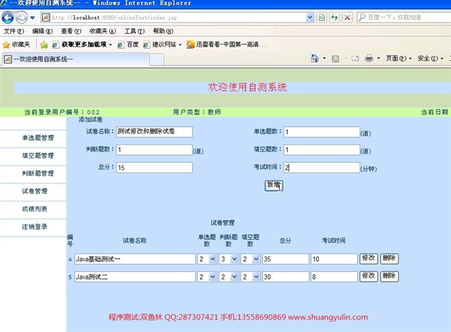Open the 工具(T) menu
Viewport: 451px width, 332px height.
pyautogui.click(x=135, y=31)
